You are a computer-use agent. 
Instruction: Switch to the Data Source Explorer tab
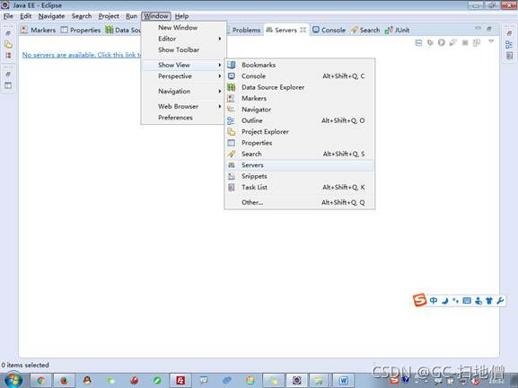[123, 30]
